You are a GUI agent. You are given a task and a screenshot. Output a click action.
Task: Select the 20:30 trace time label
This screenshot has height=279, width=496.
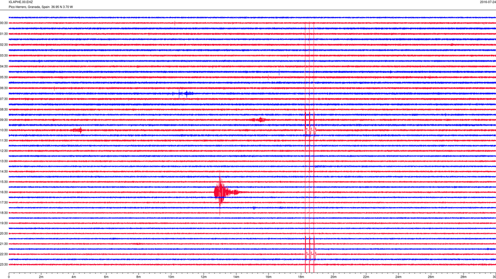4,234
